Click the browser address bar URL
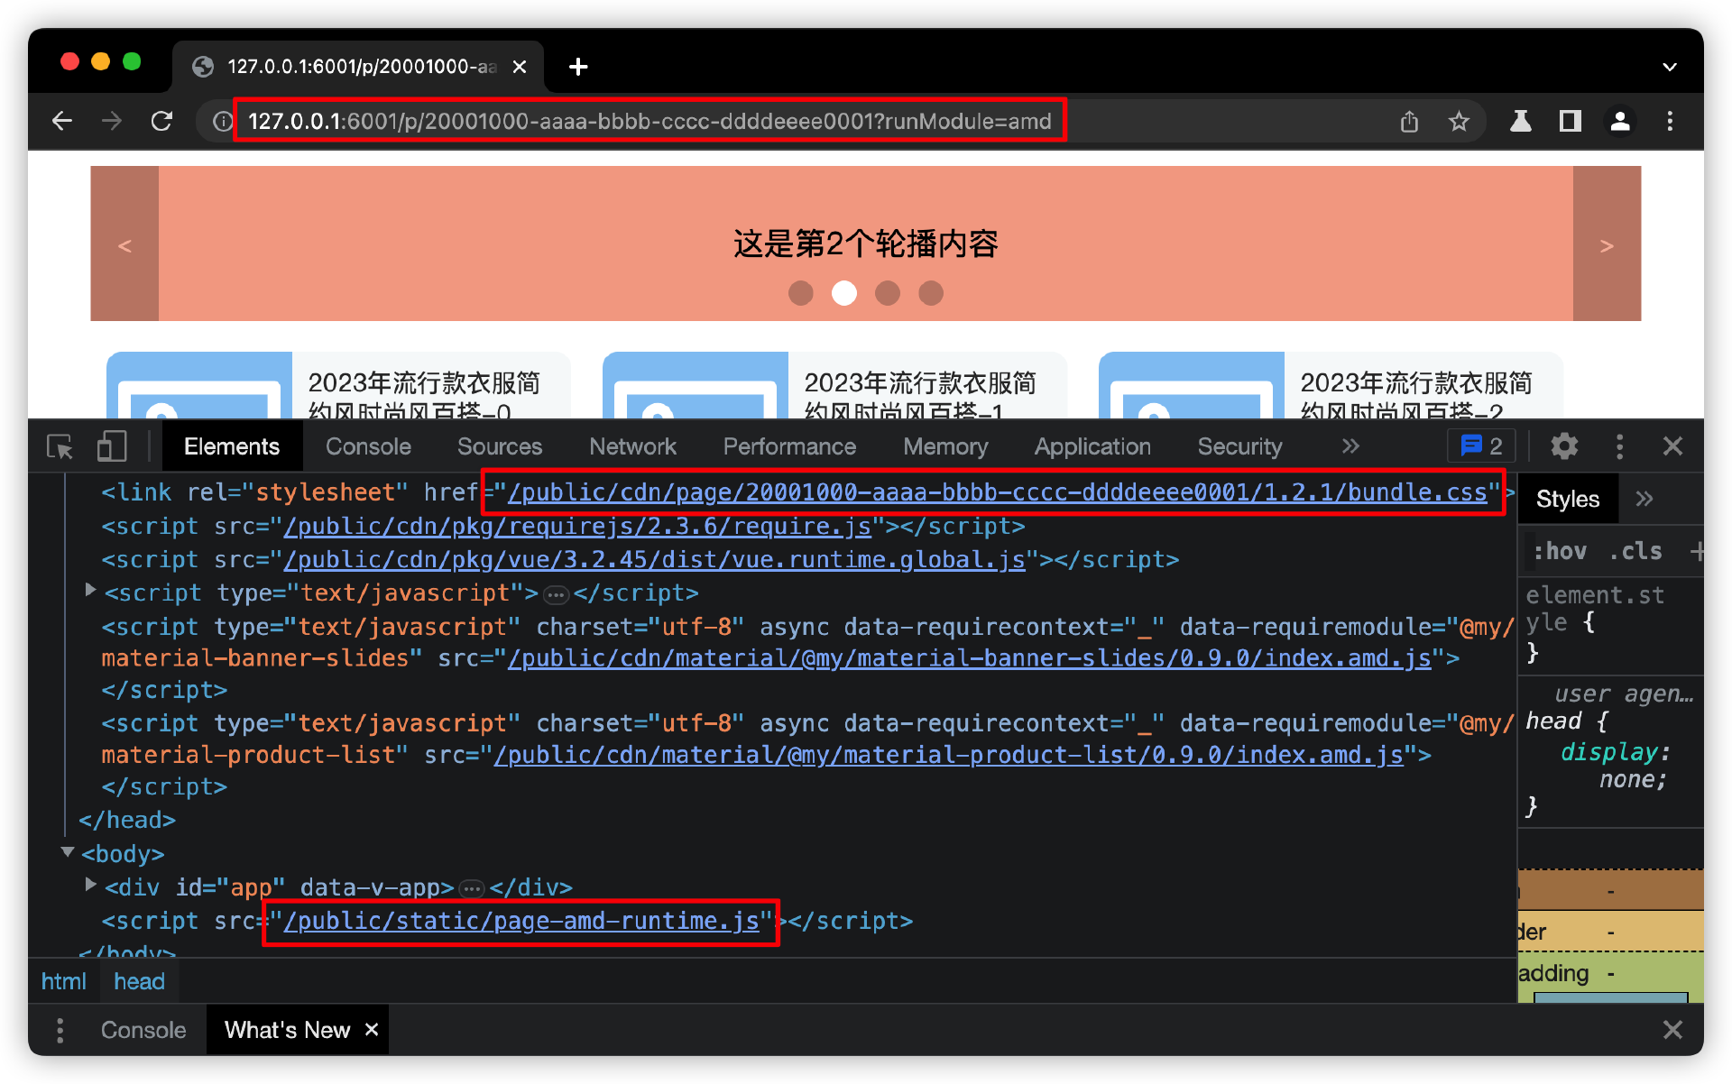 649,121
